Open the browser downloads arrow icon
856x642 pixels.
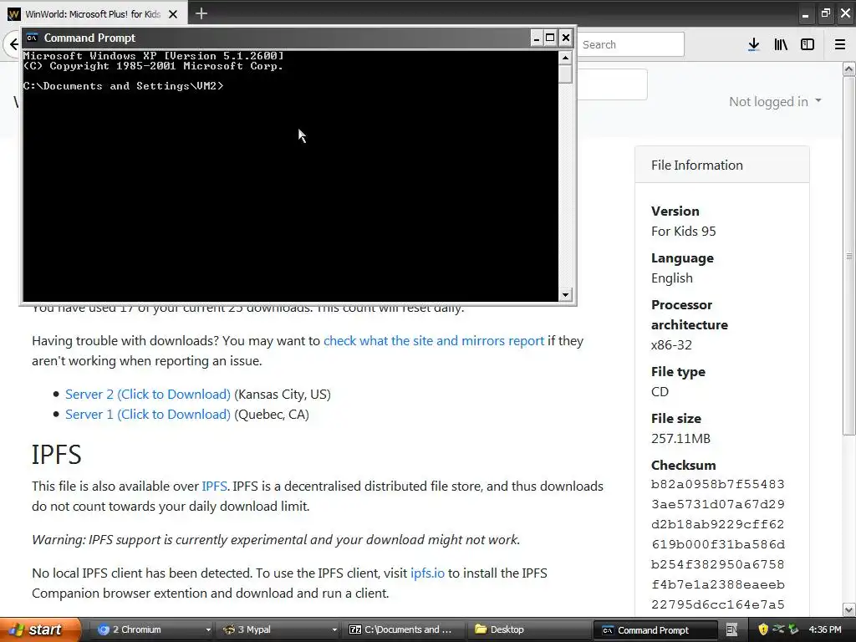[753, 44]
